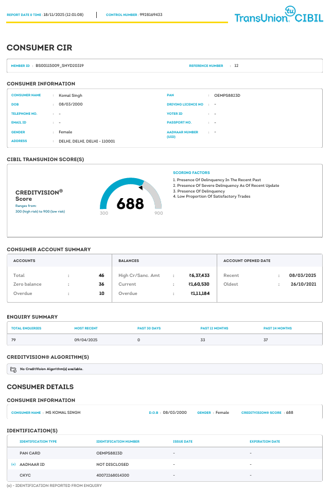Click the High Cr/Sanc. Amt value ₹6,37,433
332x490 pixels.
199,275
